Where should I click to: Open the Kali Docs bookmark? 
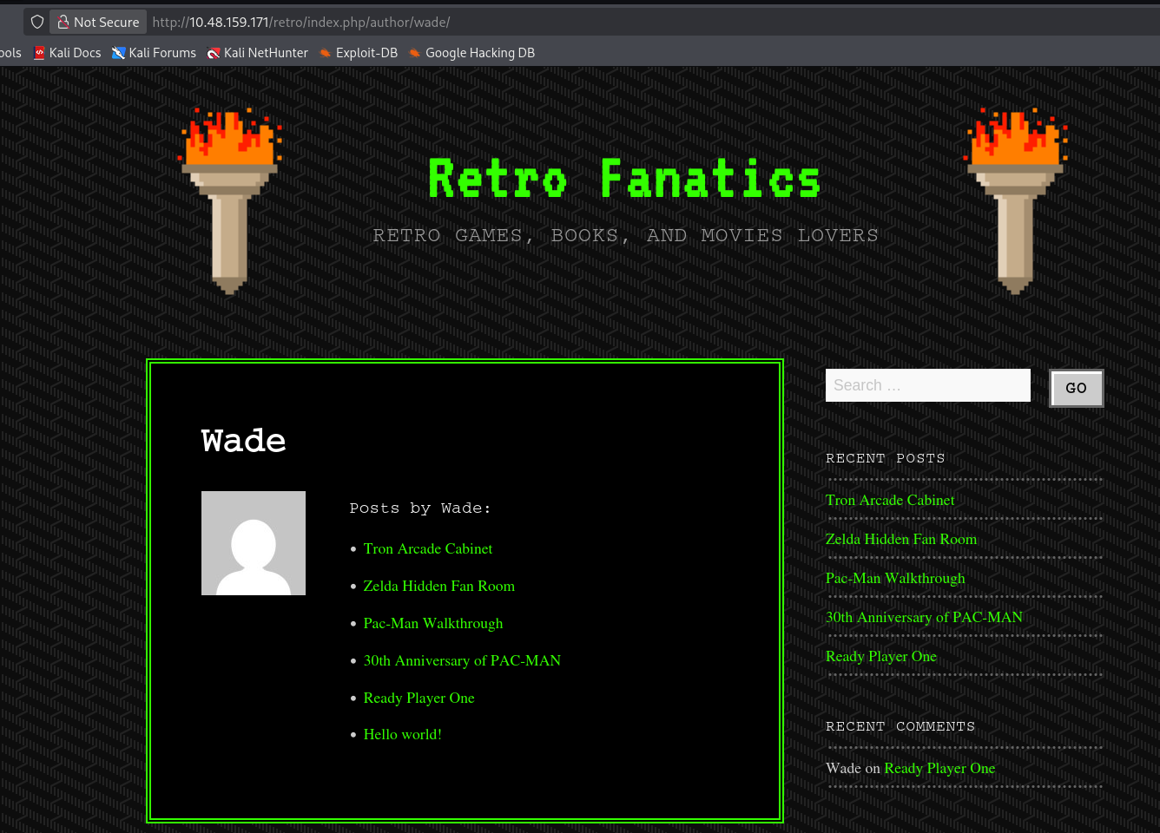pyautogui.click(x=68, y=53)
